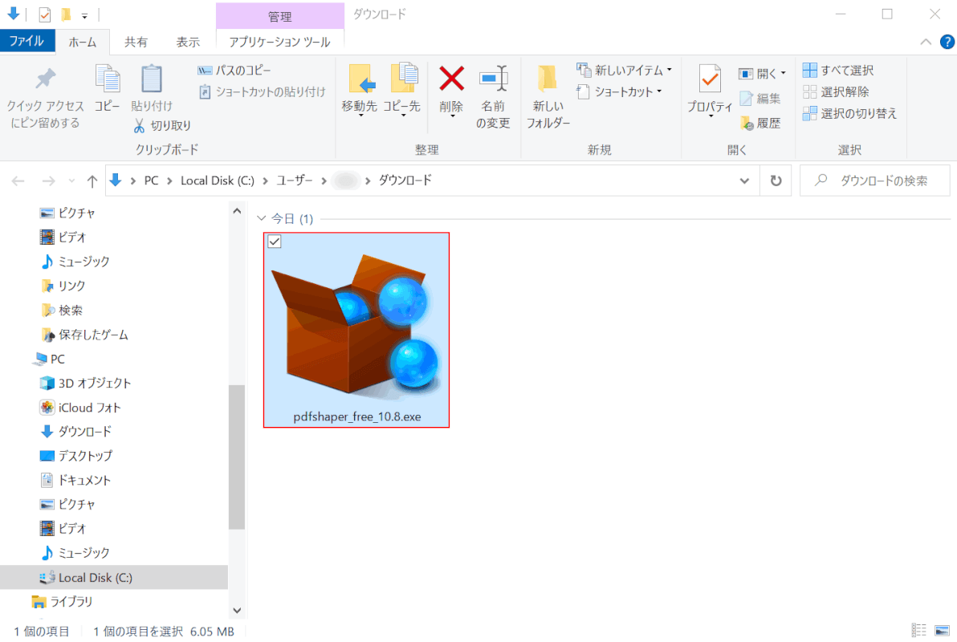Collapse the 今日 (Today) group chevron
This screenshot has height=642, width=957.
[260, 218]
